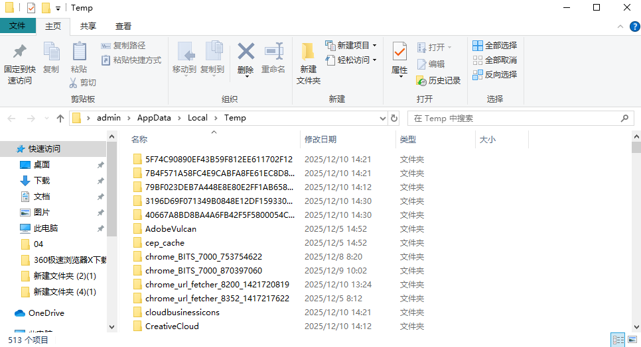Click 历史记录 icon
Image resolution: width=641 pixels, height=347 pixels.
point(421,81)
